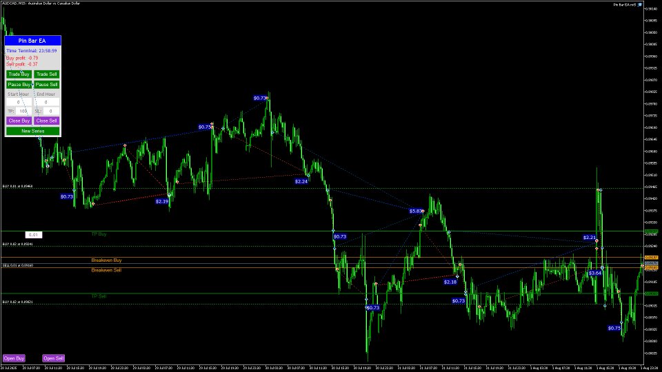662x372 pixels.
Task: Click the $2.18 profit label on chart
Action: [x=450, y=282]
